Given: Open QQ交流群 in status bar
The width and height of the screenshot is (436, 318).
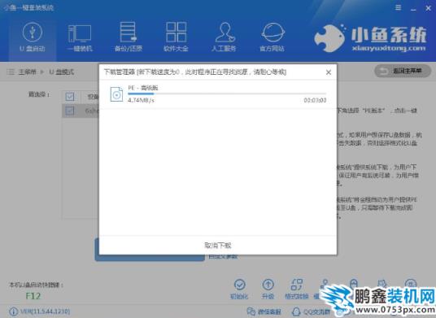Looking at the screenshot, I should [311, 311].
